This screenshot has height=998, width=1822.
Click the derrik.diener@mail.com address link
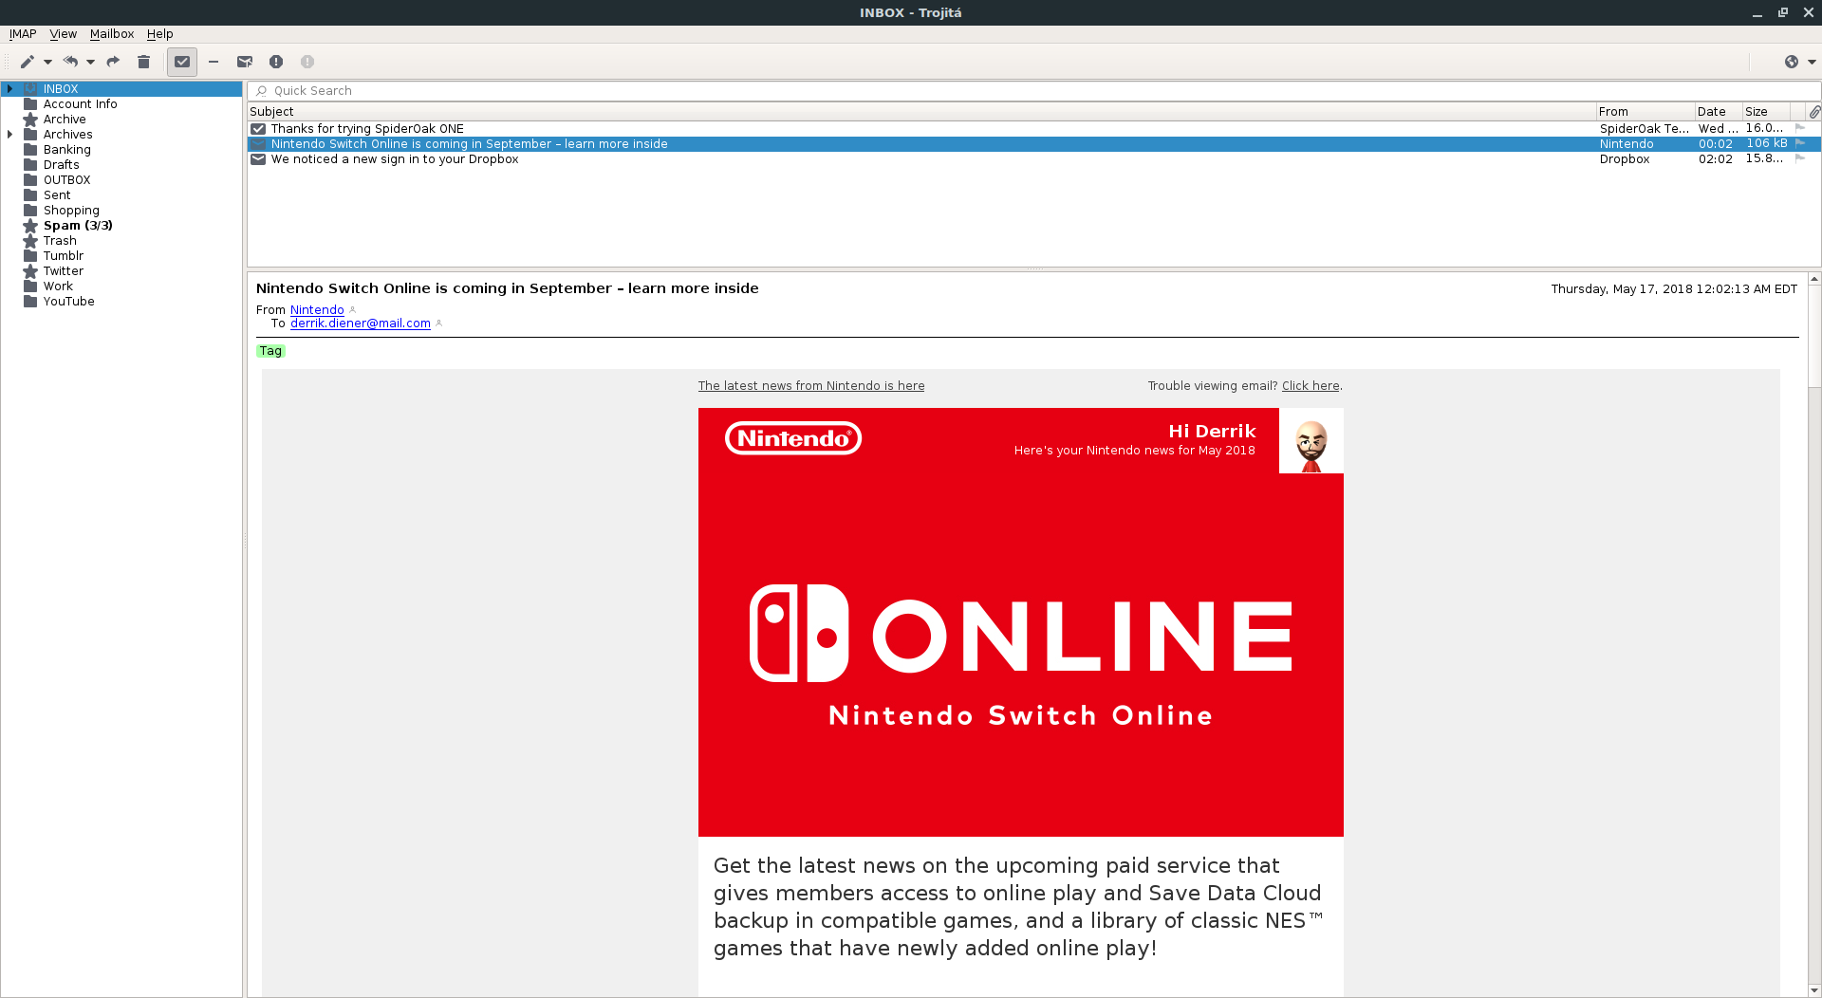point(361,323)
